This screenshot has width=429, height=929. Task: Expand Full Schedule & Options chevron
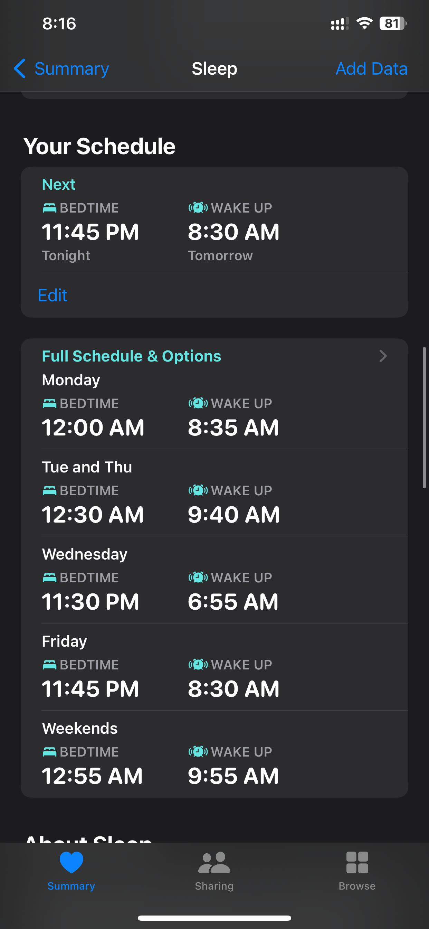(x=383, y=356)
